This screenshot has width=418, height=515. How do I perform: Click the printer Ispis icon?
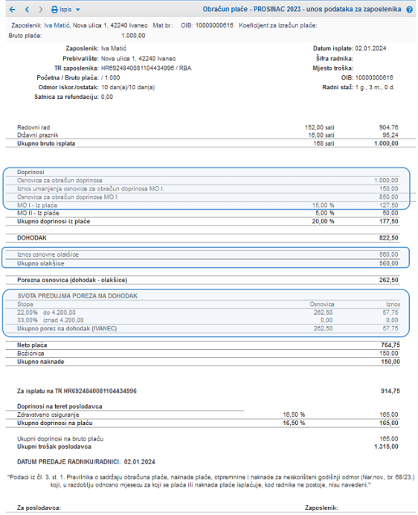(54, 10)
